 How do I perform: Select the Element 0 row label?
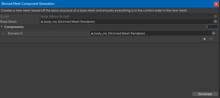[15, 33]
